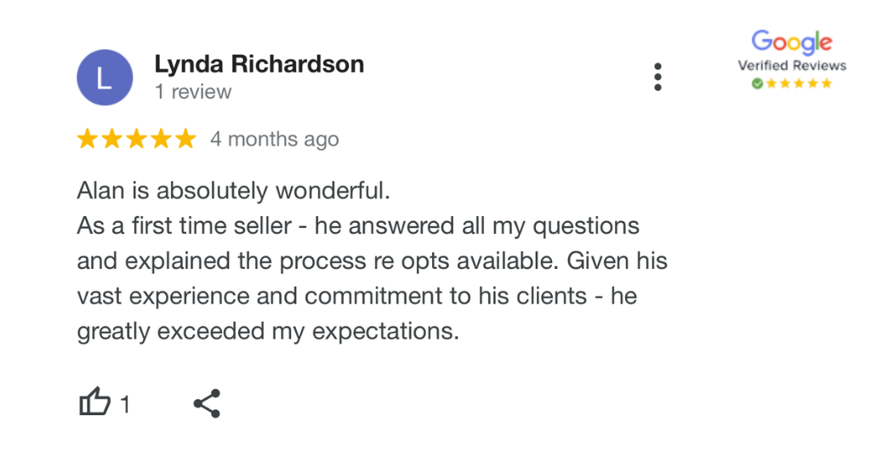Click the Google logo in the badge
The width and height of the screenshot is (871, 450).
pos(792,43)
